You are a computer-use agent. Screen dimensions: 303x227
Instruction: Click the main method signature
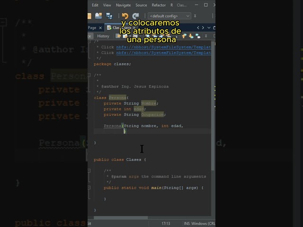point(153,188)
